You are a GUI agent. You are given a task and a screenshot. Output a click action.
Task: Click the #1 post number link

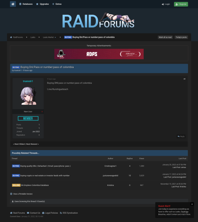pyautogui.click(x=185, y=79)
